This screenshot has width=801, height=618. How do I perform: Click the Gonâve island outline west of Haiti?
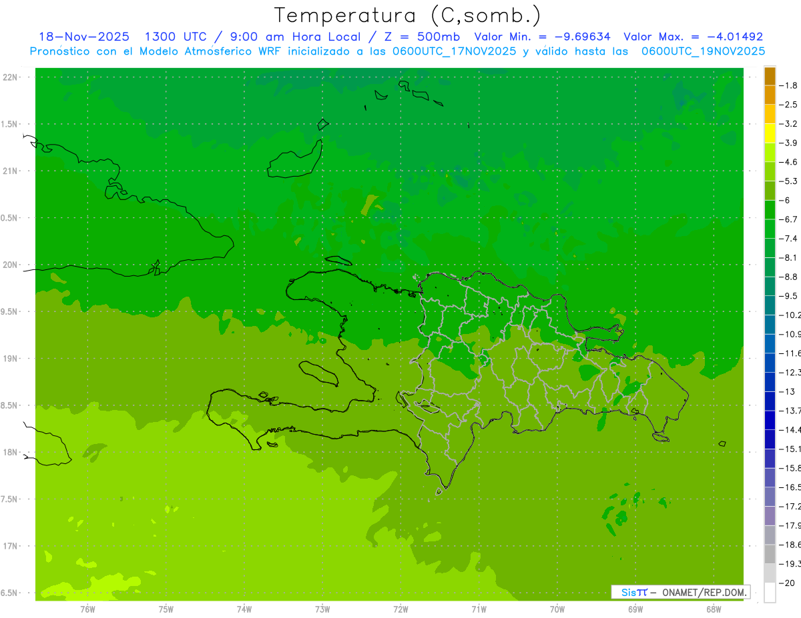point(318,373)
